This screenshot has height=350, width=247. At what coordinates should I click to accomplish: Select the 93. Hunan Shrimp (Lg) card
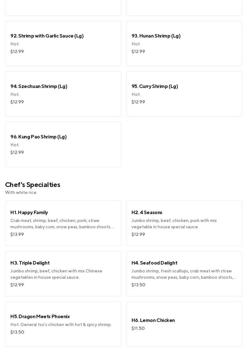tap(184, 44)
